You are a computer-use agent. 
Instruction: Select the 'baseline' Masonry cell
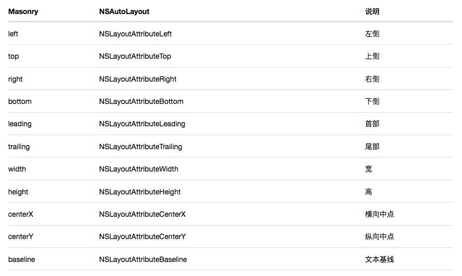[22, 259]
